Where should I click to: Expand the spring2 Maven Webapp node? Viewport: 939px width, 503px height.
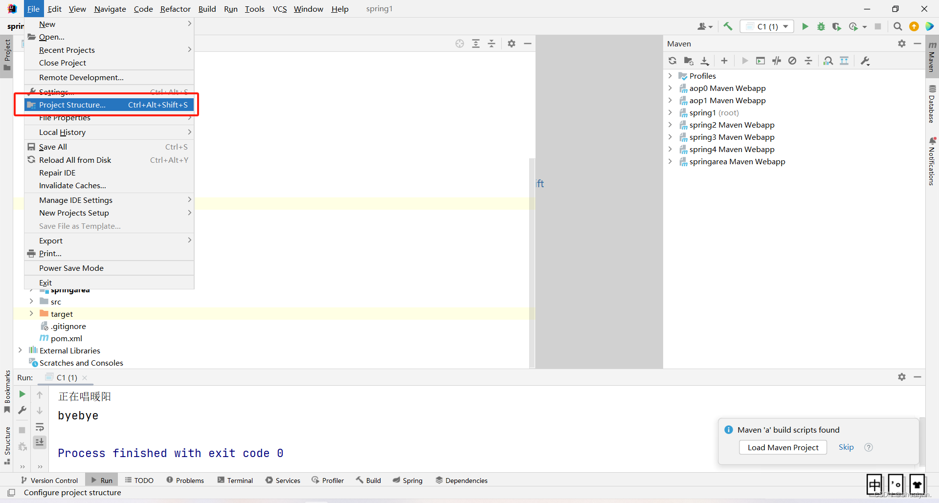pos(670,125)
